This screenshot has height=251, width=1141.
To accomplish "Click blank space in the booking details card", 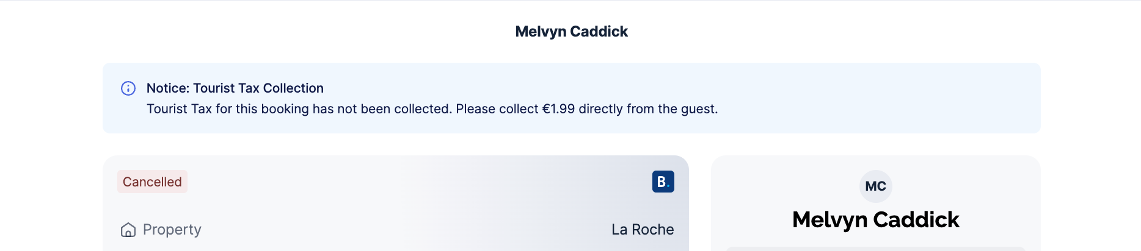I will [397, 207].
